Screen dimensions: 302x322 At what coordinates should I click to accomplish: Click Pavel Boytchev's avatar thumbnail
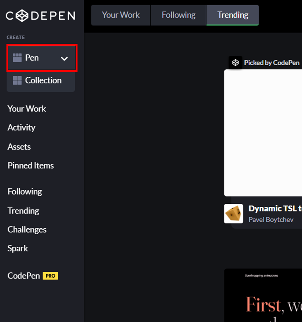point(233,214)
